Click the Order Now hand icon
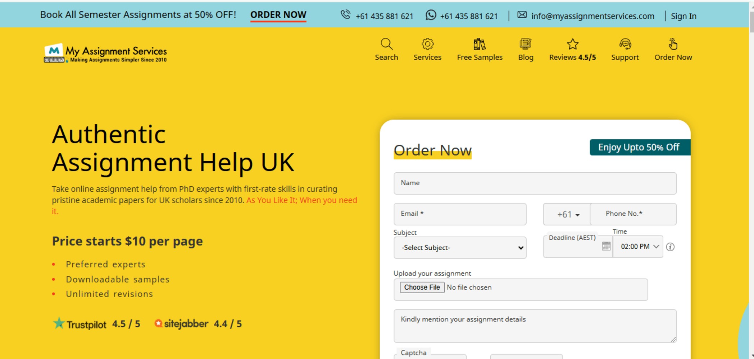 (x=673, y=44)
